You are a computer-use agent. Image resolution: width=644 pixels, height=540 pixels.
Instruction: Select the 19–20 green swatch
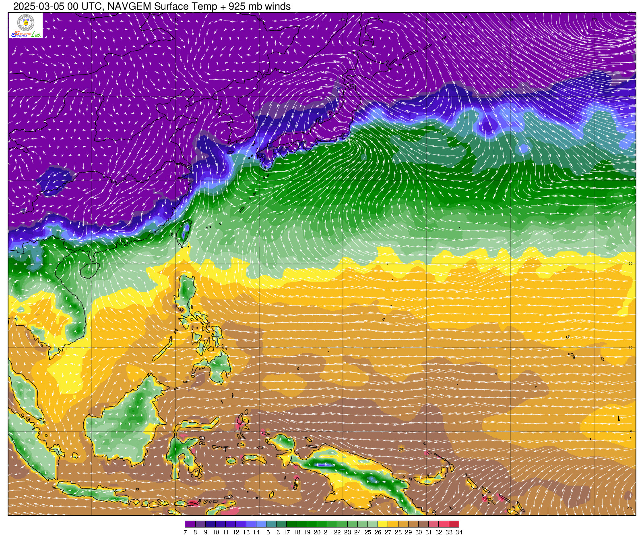[x=312, y=524]
